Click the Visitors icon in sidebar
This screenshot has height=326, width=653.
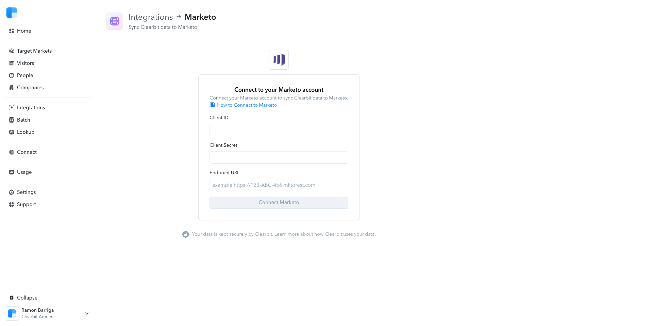tap(12, 63)
